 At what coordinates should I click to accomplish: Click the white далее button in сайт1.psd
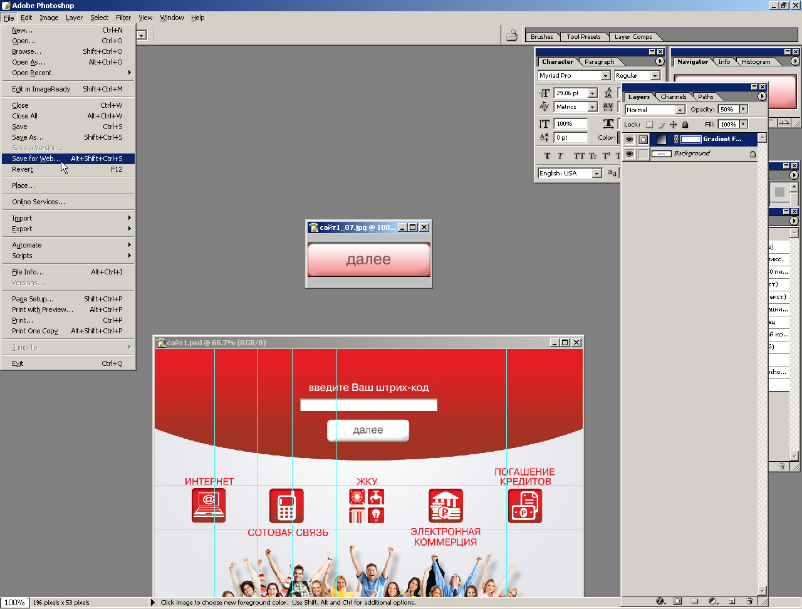coord(368,430)
